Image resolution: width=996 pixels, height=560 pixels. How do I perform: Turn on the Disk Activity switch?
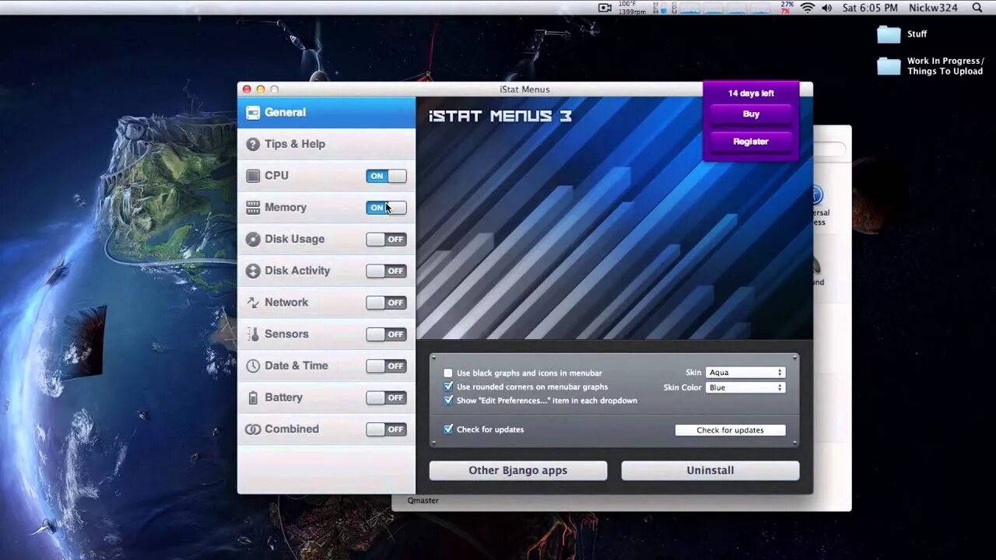386,271
